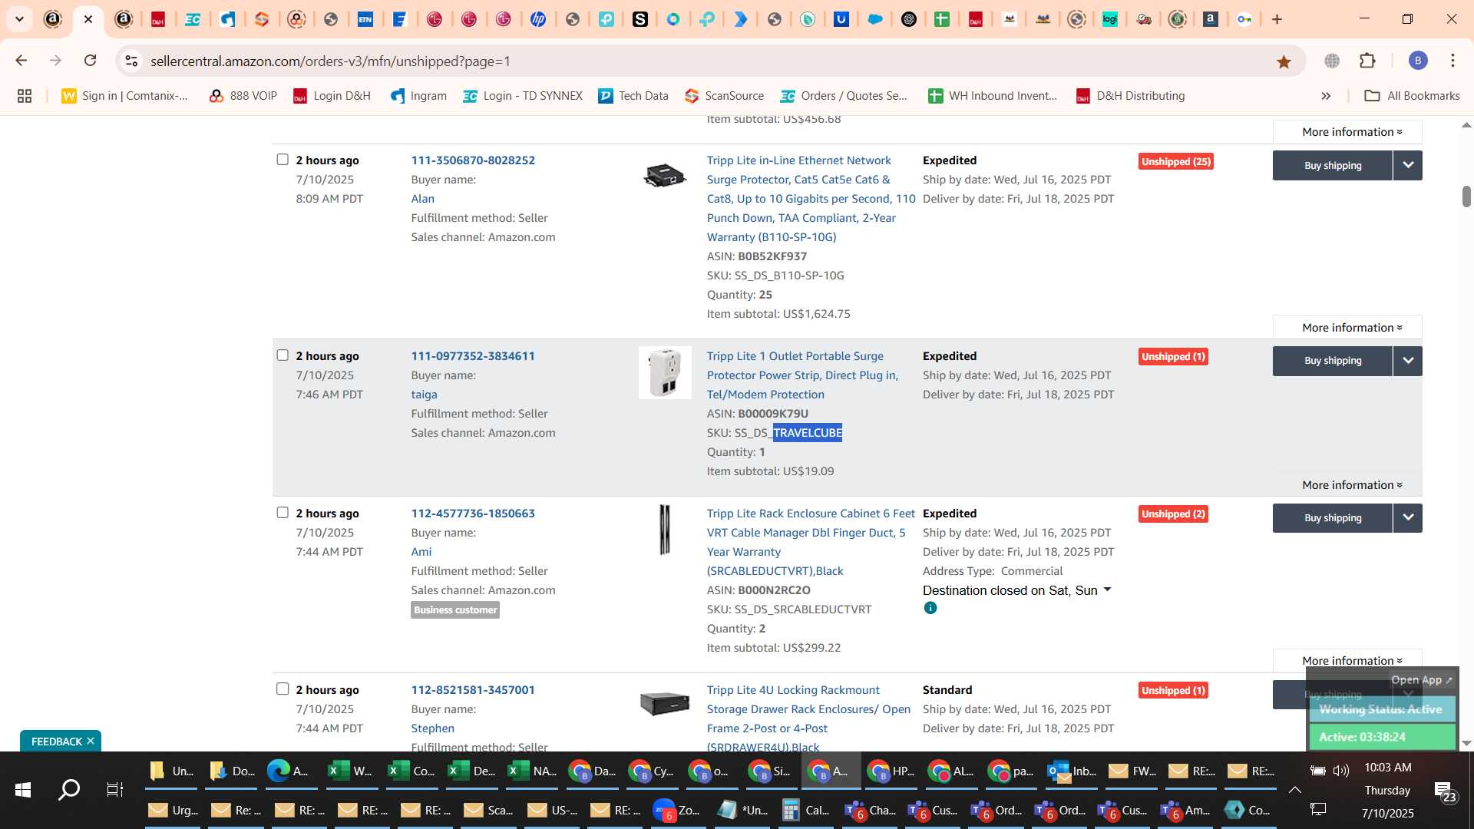1474x829 pixels.
Task: Open volume control in system tray
Action: point(1340,771)
